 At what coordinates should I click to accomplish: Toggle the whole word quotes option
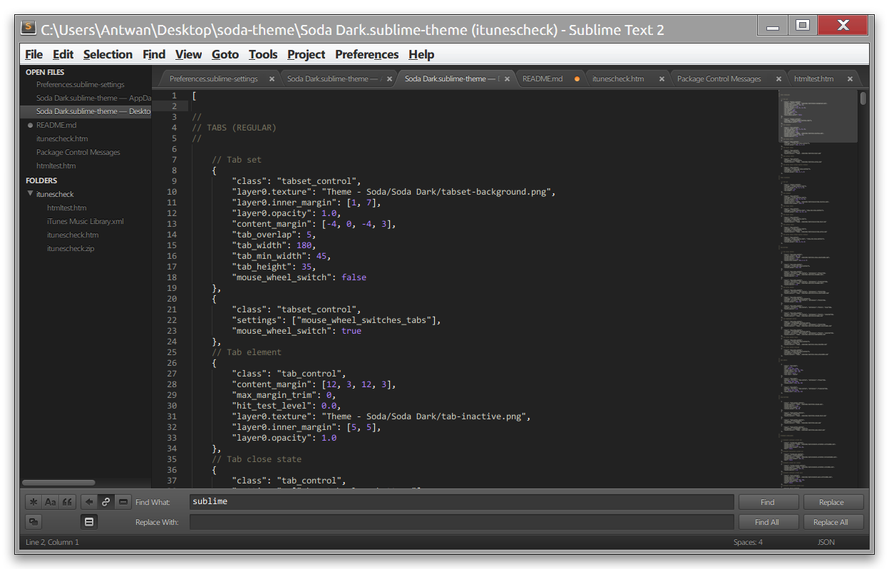(67, 502)
